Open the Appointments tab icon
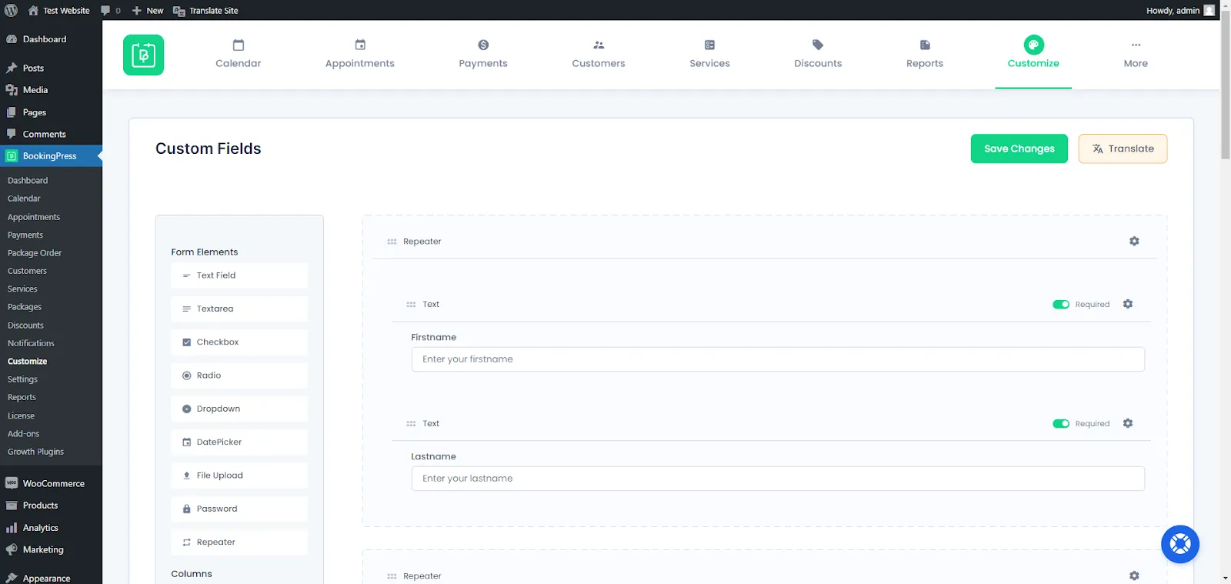The height and width of the screenshot is (584, 1231). 360,45
